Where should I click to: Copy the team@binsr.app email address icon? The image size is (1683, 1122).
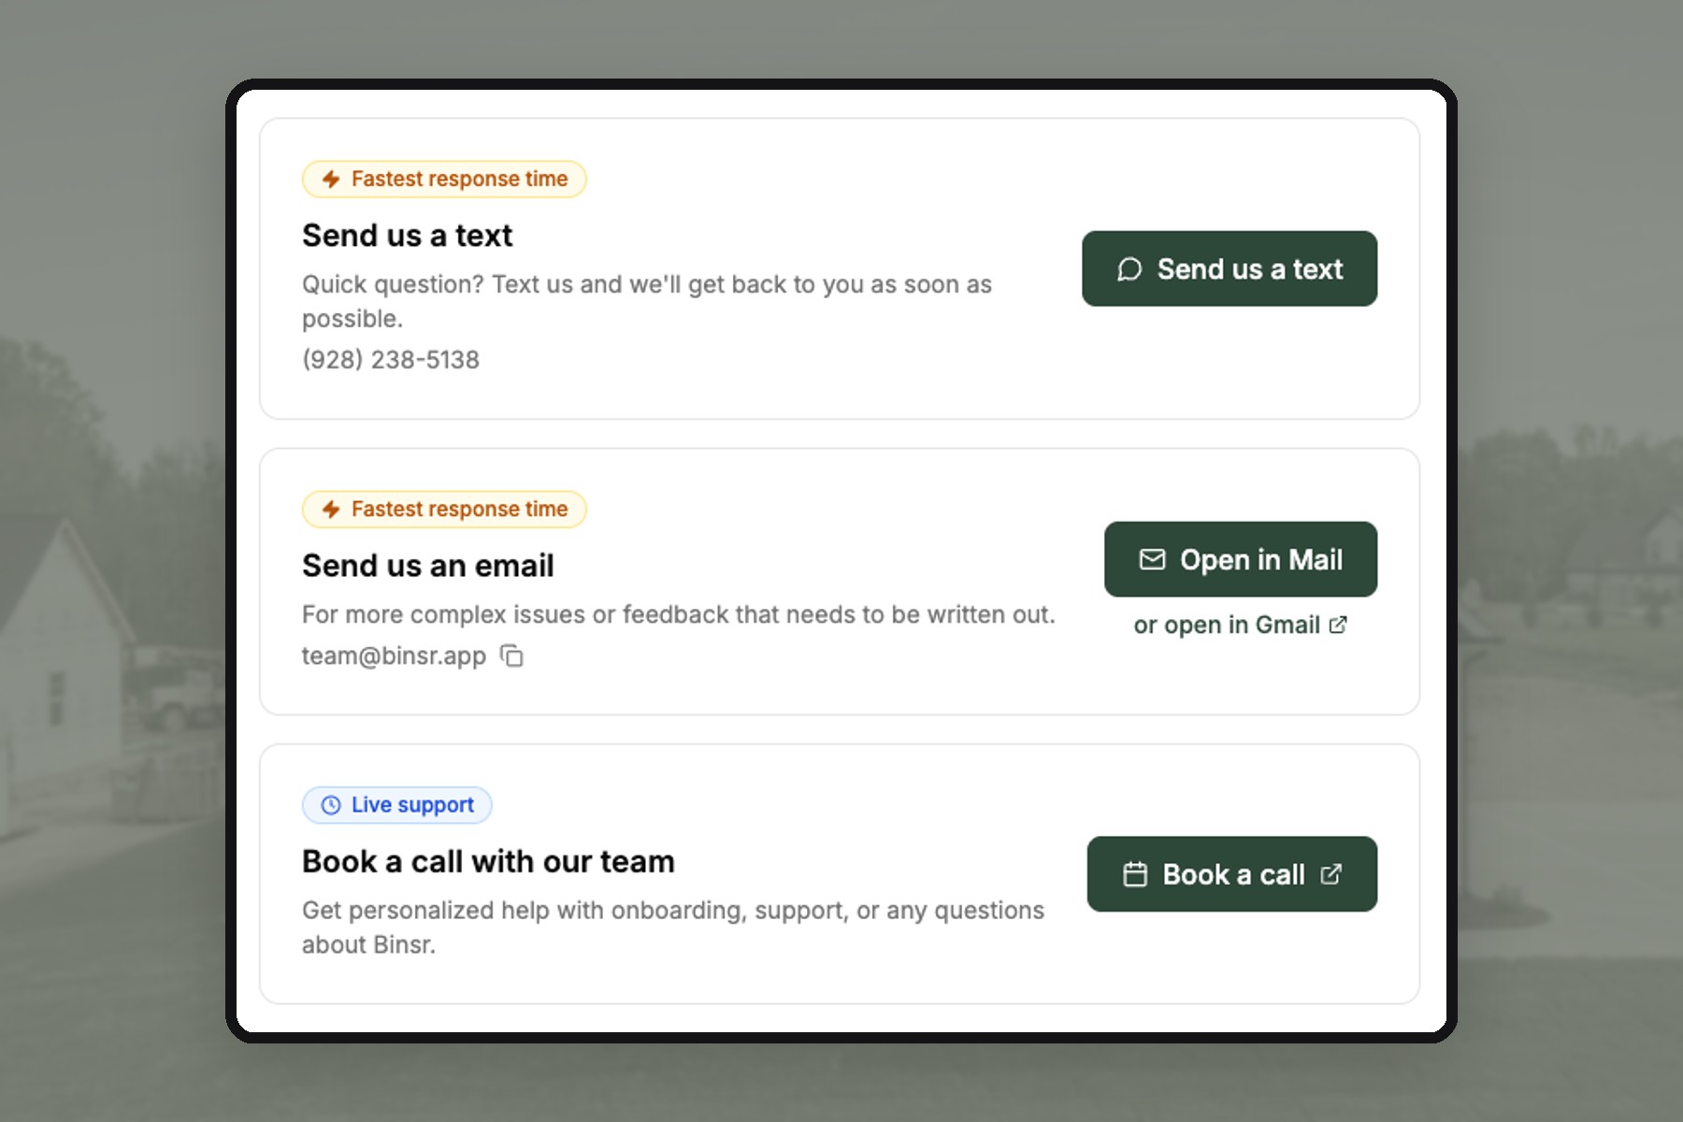511,655
